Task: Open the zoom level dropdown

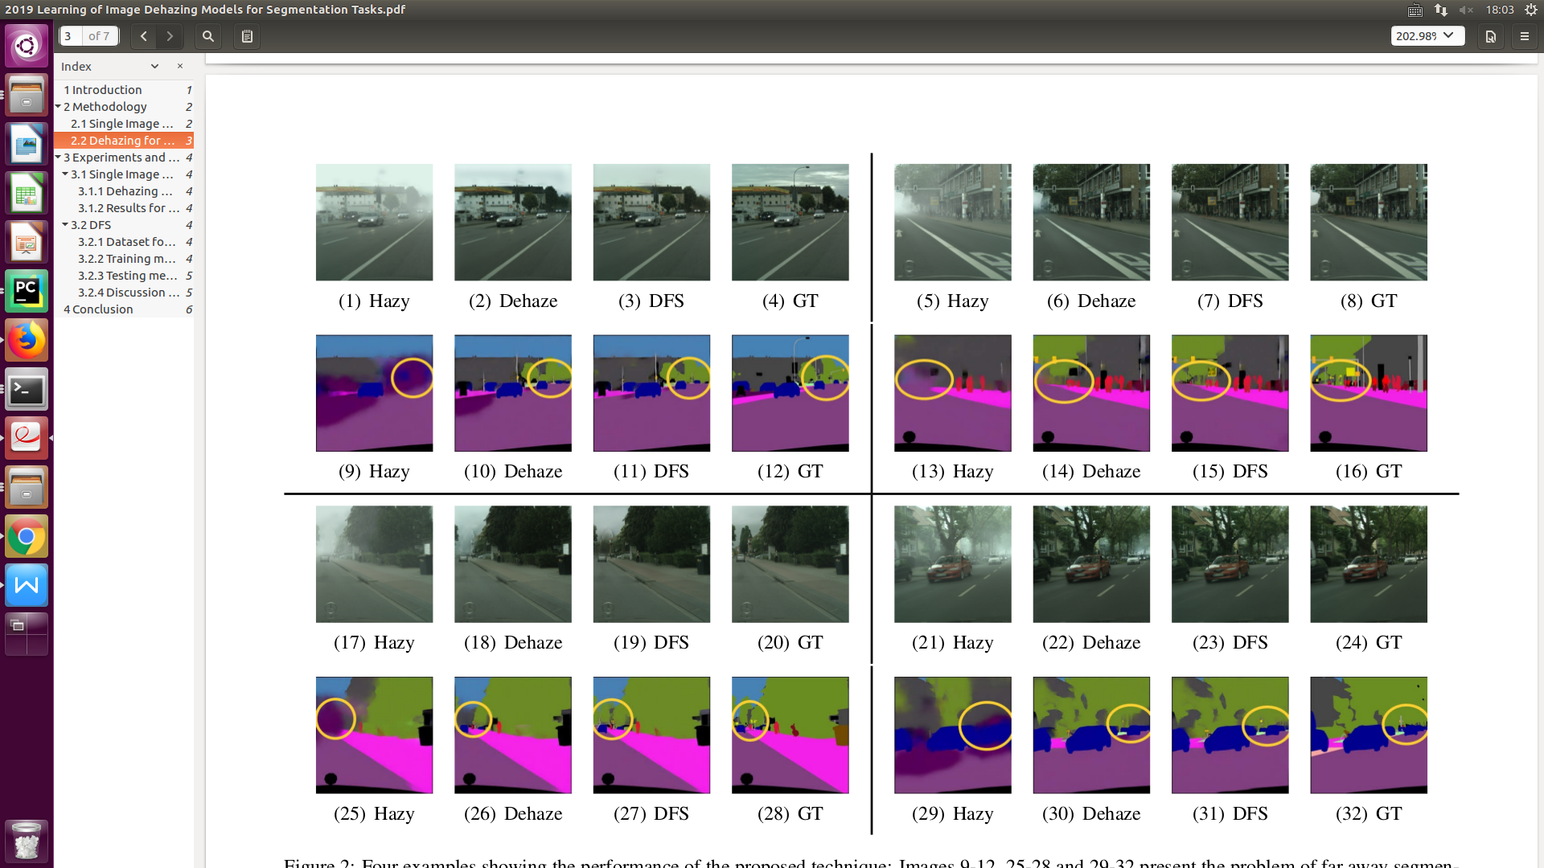Action: [1427, 36]
